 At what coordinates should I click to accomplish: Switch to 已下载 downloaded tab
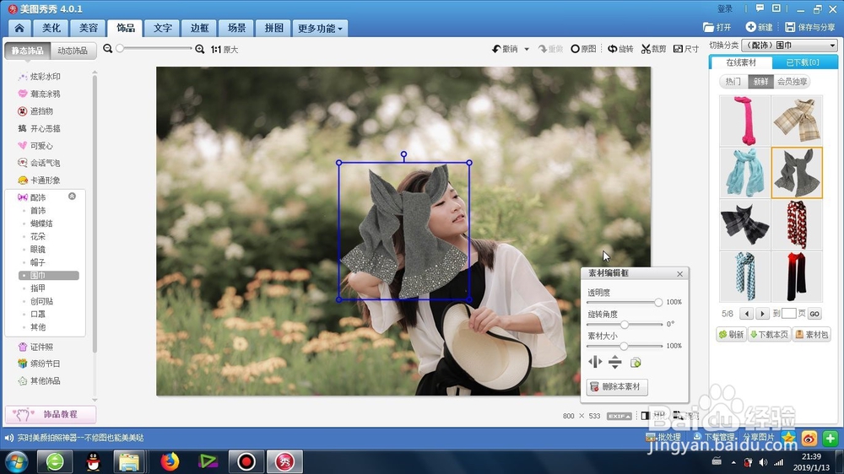point(803,62)
